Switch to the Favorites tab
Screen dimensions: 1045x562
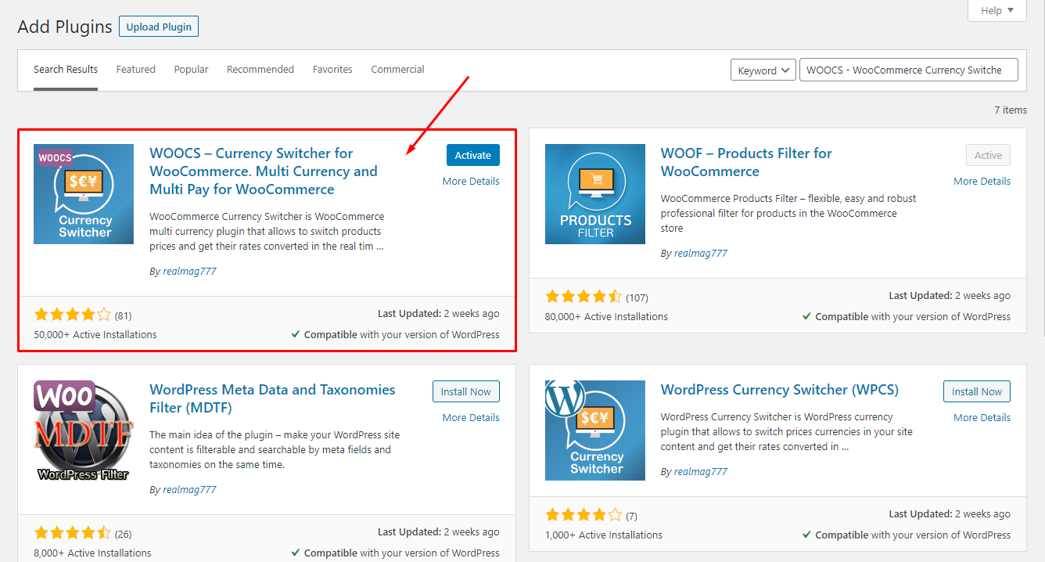tap(332, 70)
